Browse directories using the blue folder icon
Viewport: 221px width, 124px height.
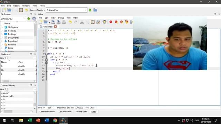click(95, 10)
